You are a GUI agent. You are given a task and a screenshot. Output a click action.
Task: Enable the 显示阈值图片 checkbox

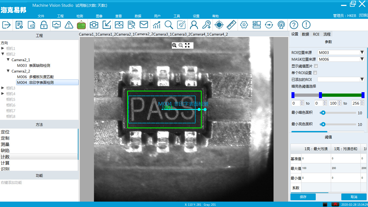316,66
